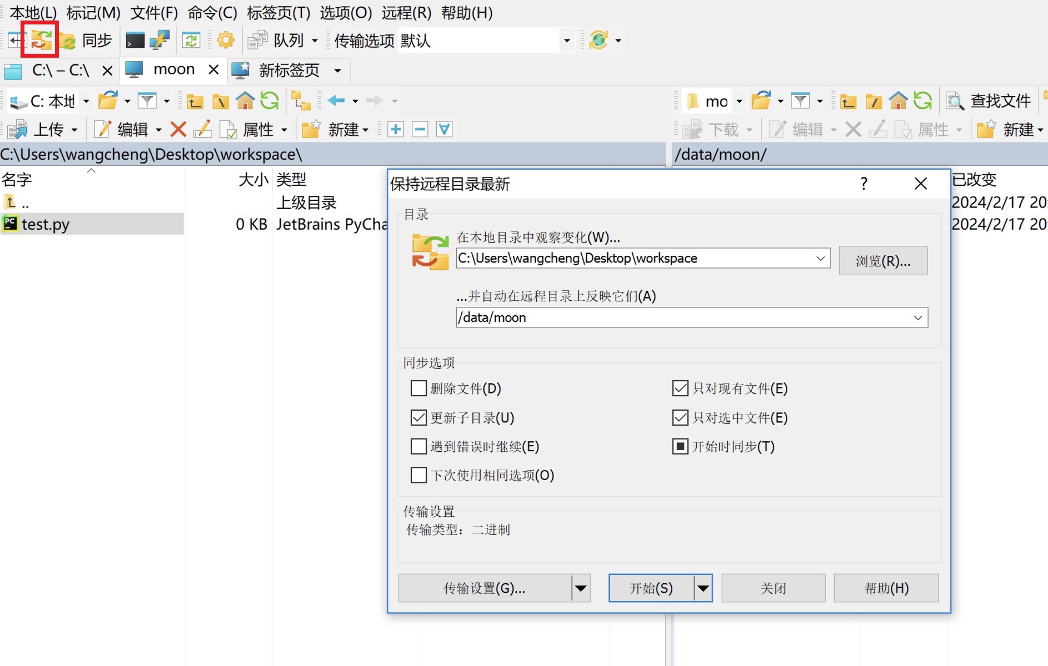Open the 文件(F) menu
This screenshot has height=666, width=1048.
pos(154,12)
